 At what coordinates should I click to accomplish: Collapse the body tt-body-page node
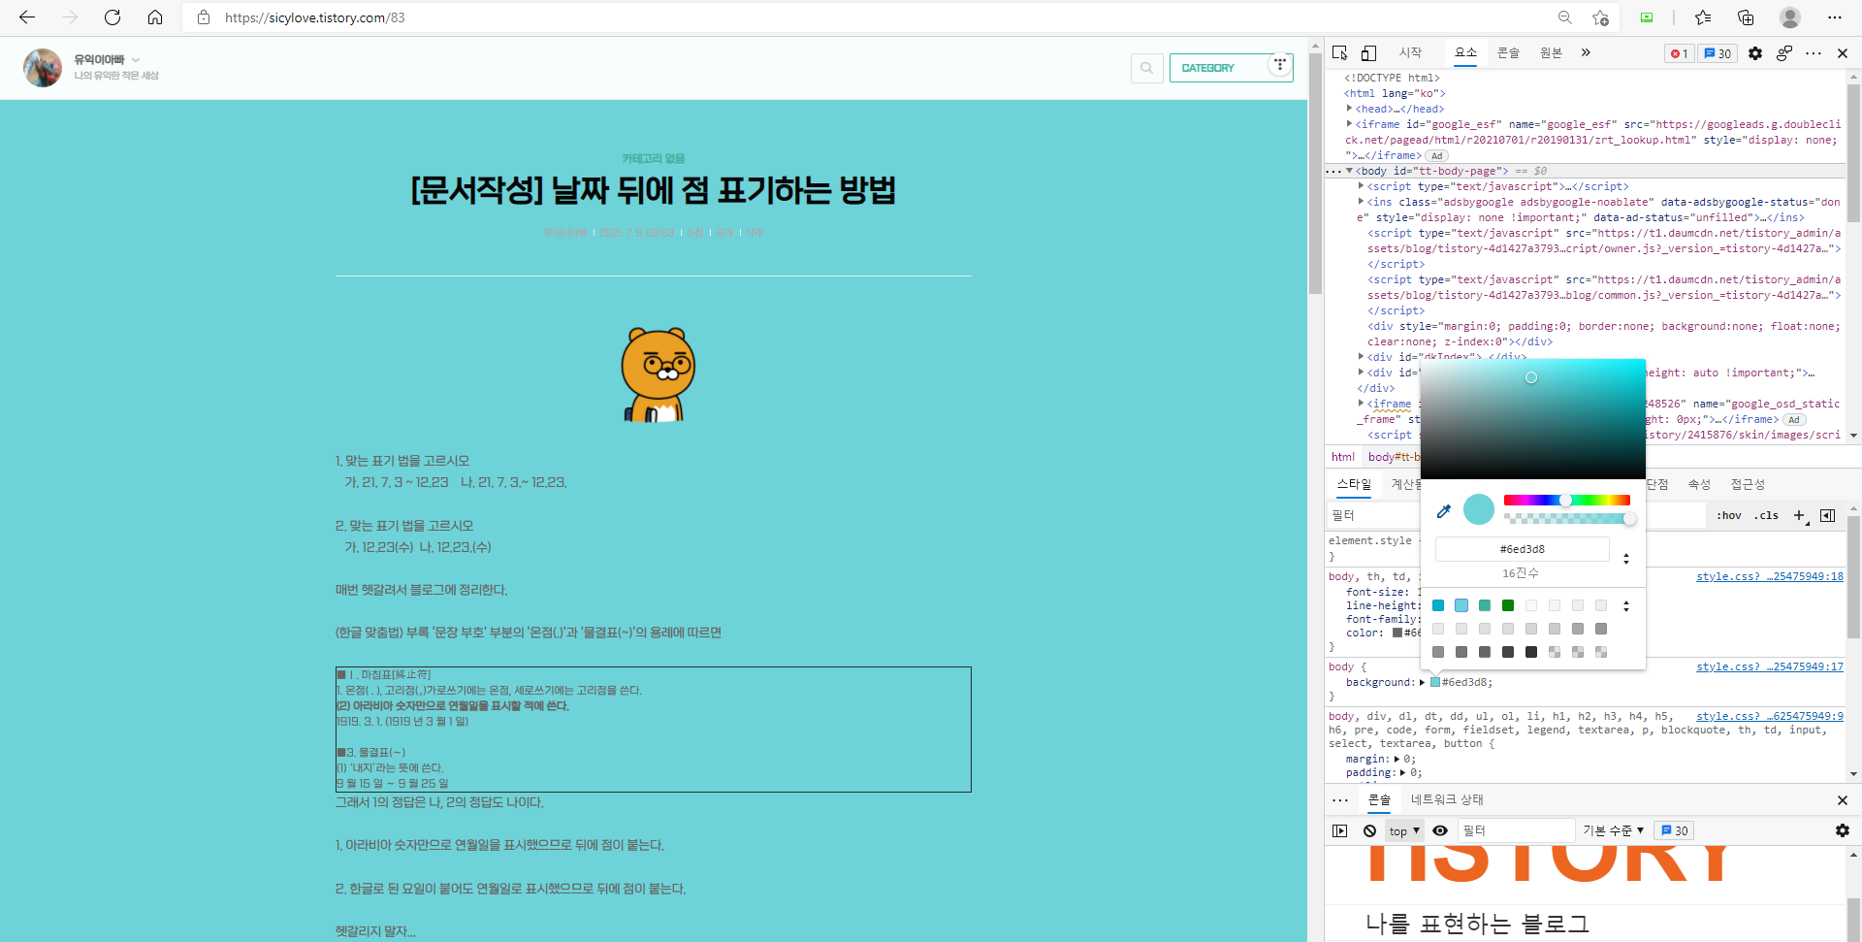[1349, 171]
